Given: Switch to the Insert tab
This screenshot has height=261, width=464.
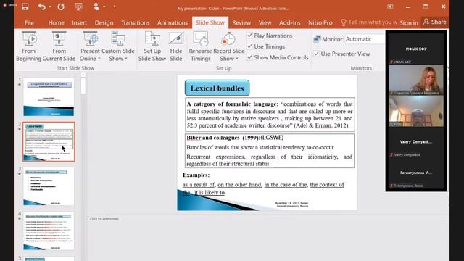Looking at the screenshot, I should click(x=79, y=22).
